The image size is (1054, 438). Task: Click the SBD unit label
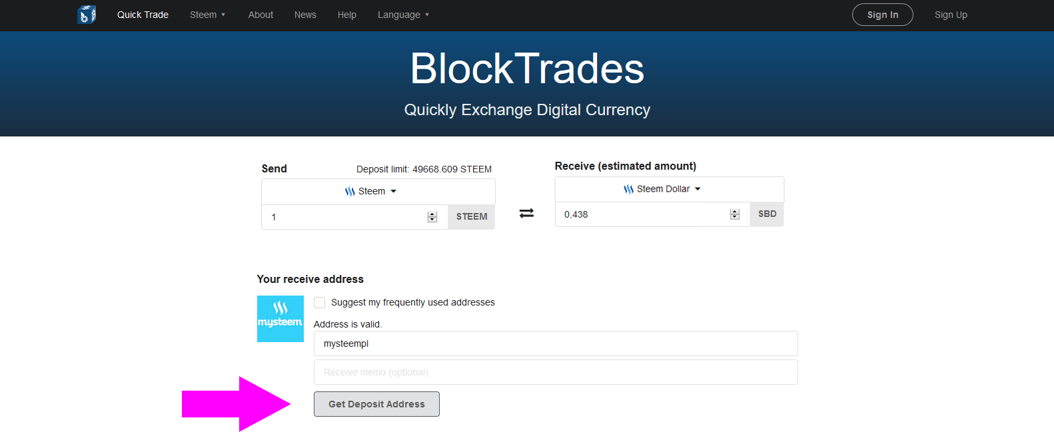767,214
